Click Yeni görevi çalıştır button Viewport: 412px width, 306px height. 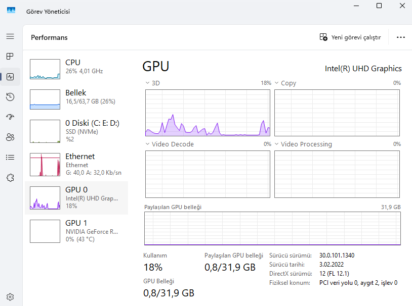pos(350,37)
